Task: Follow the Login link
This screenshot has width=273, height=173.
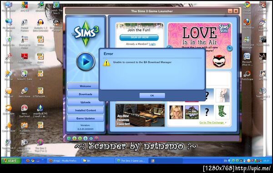Action: coord(152,44)
